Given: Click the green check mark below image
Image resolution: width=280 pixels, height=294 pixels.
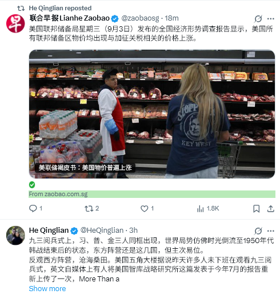Looking at the screenshot, I should click(32, 185).
